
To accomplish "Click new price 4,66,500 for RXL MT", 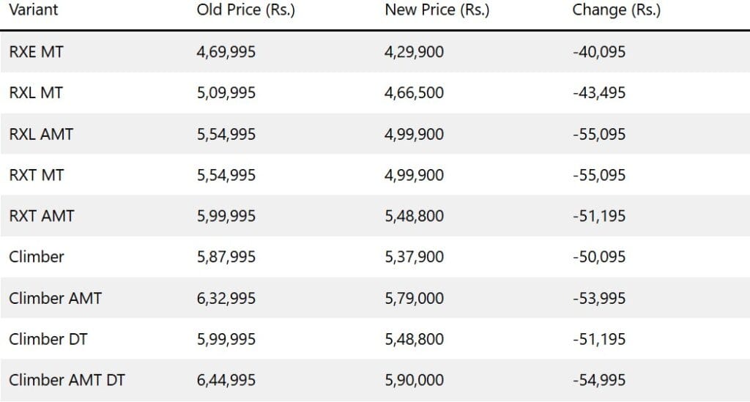I will [x=415, y=93].
